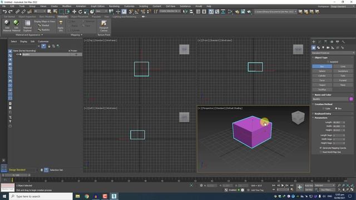Open the Utilities wrench panel tab
356x200 pixels.
coord(343,42)
